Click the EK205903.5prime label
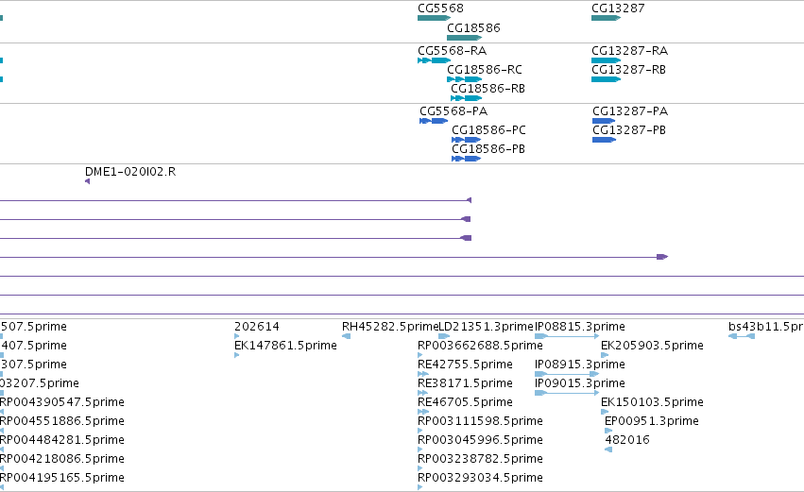Screen dimensions: 804x492 click(x=652, y=346)
